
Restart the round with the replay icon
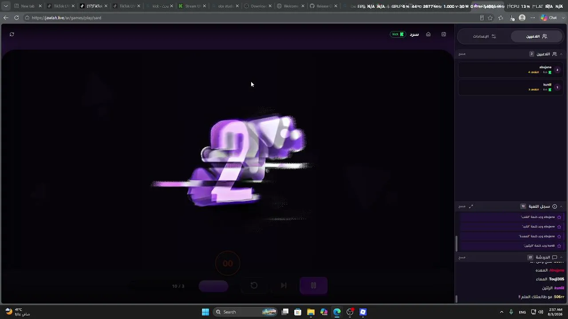pyautogui.click(x=254, y=286)
